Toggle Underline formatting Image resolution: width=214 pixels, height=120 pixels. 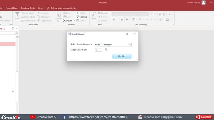click(122, 20)
